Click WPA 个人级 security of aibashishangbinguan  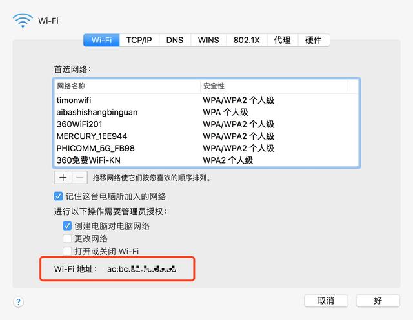(x=225, y=112)
